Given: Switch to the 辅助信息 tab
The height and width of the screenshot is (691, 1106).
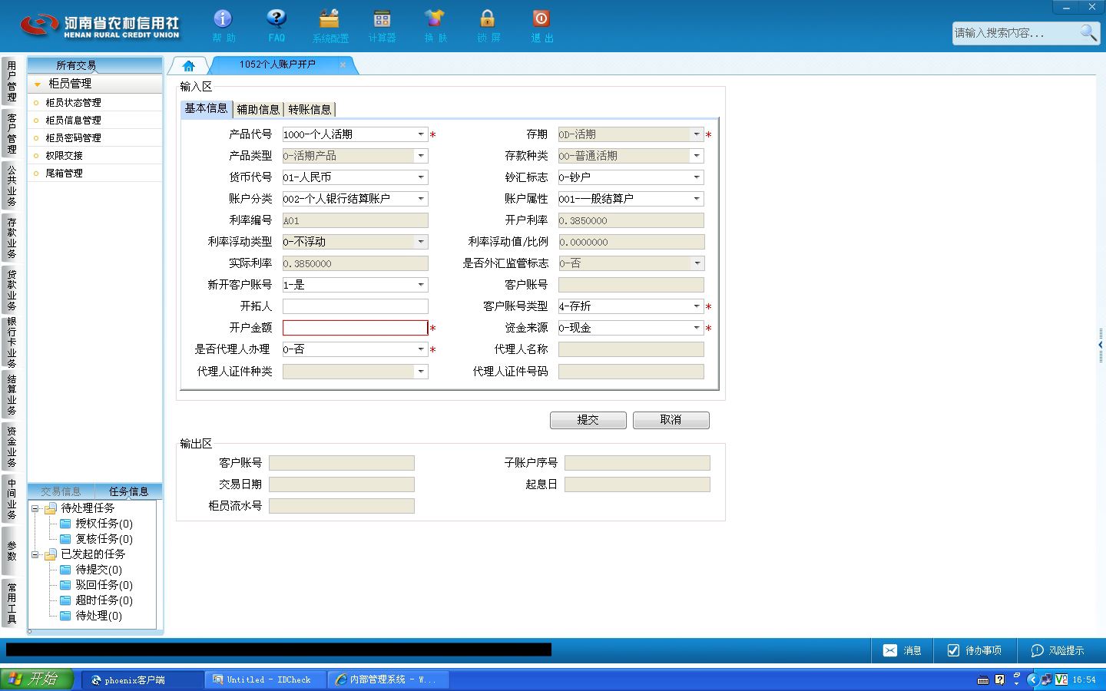Looking at the screenshot, I should coord(258,109).
